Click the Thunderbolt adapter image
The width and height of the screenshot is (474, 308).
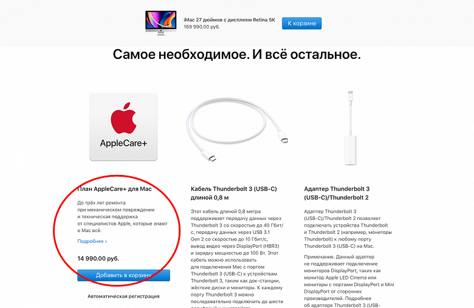[351, 128]
